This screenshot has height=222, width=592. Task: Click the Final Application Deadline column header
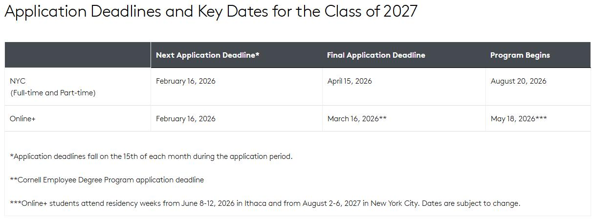[376, 55]
